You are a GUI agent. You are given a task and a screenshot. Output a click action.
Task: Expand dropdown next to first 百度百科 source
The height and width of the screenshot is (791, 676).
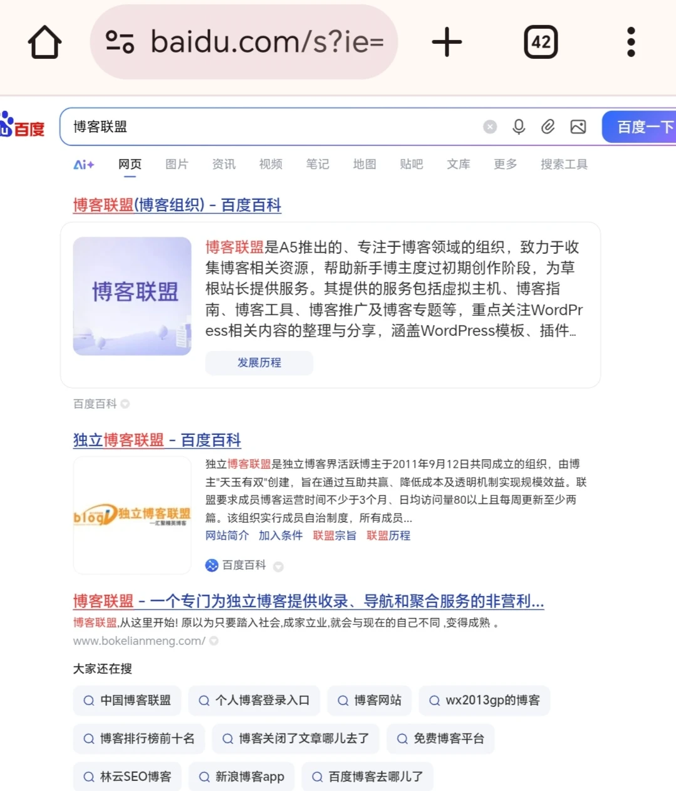[125, 404]
